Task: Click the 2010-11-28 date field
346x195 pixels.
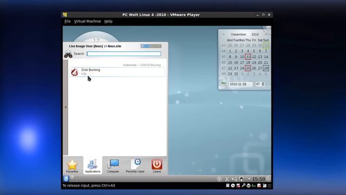Action: point(241,84)
